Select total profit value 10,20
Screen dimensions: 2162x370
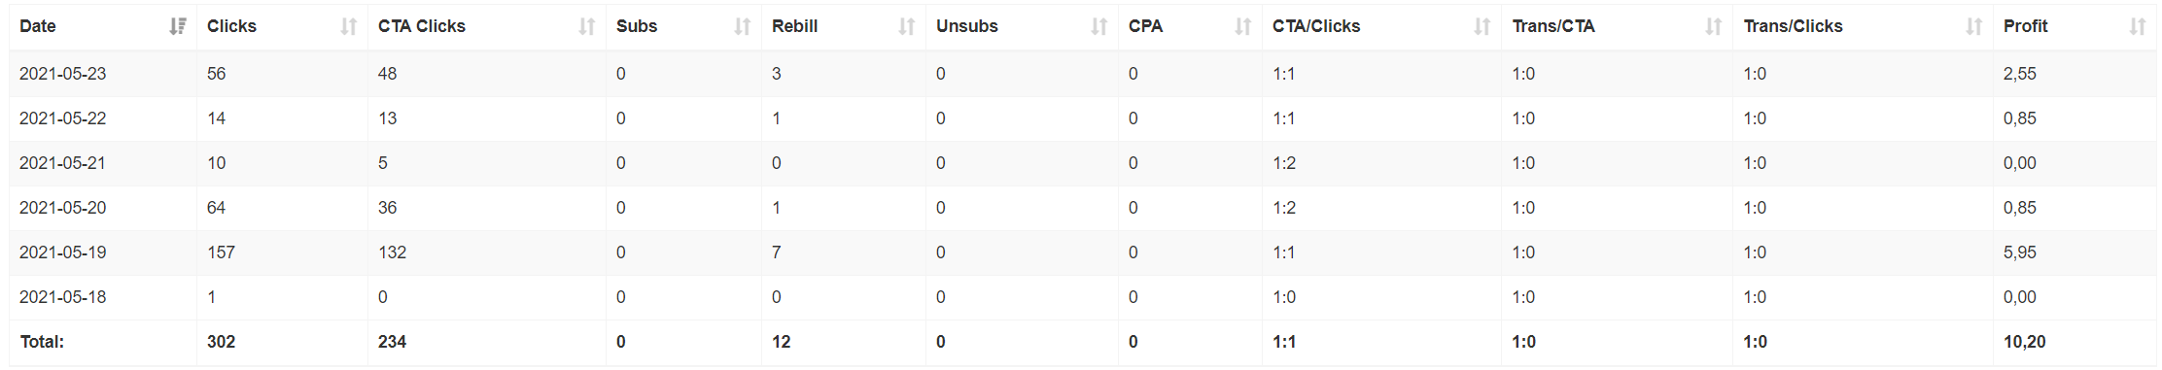tap(2024, 342)
